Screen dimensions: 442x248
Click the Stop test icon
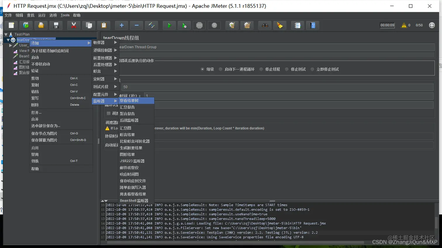coord(199,25)
